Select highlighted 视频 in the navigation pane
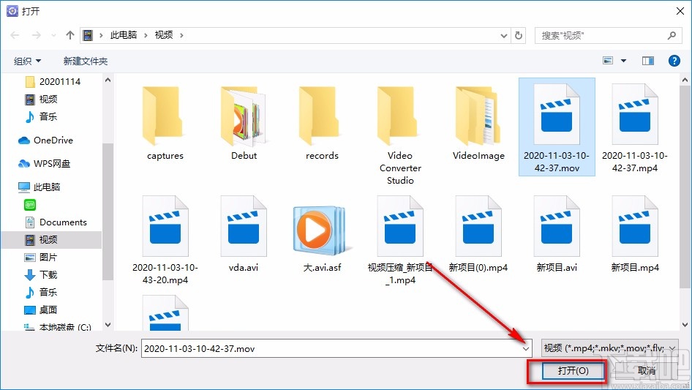Screen dimensions: 692x390 50,240
